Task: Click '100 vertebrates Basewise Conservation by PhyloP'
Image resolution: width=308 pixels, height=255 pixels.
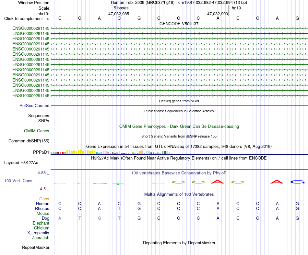Action: point(179,173)
